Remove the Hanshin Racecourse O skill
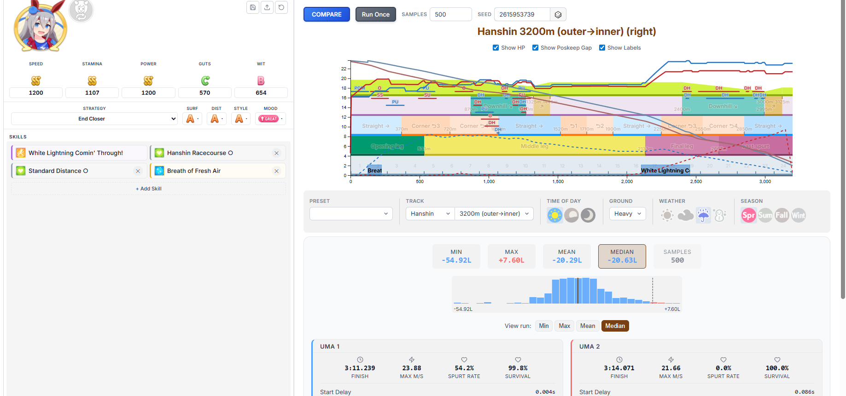Viewport: 846px width, 396px height. click(x=276, y=153)
